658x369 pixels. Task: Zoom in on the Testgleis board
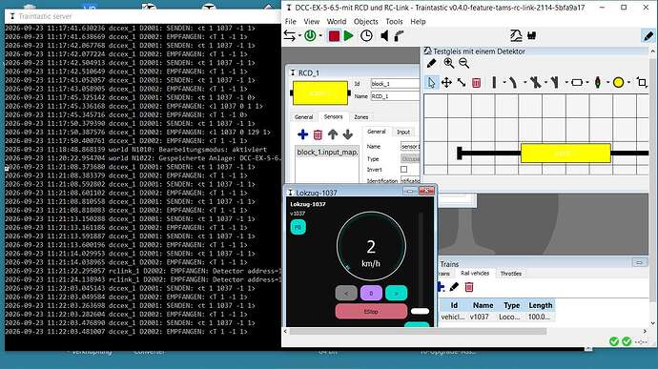click(448, 63)
